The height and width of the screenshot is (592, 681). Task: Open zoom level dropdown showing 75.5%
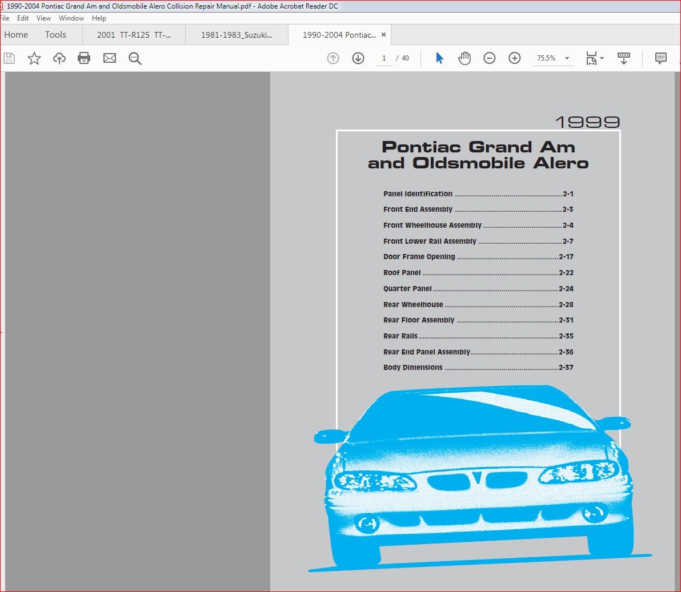coord(553,58)
